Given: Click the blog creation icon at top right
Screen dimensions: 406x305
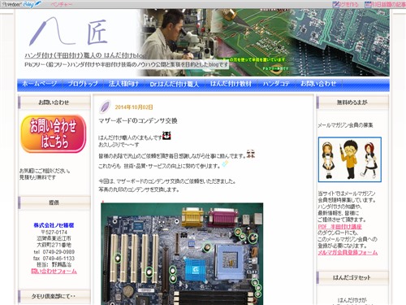Looking at the screenshot, I should (335, 4).
